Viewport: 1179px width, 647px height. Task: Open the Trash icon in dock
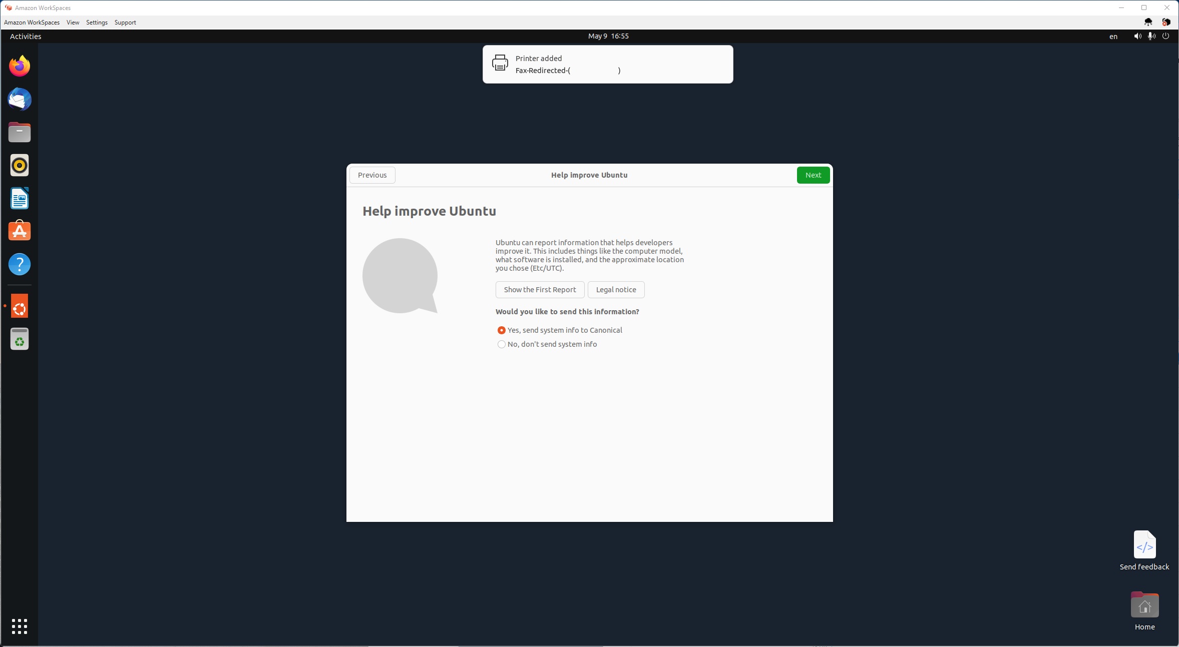tap(20, 339)
